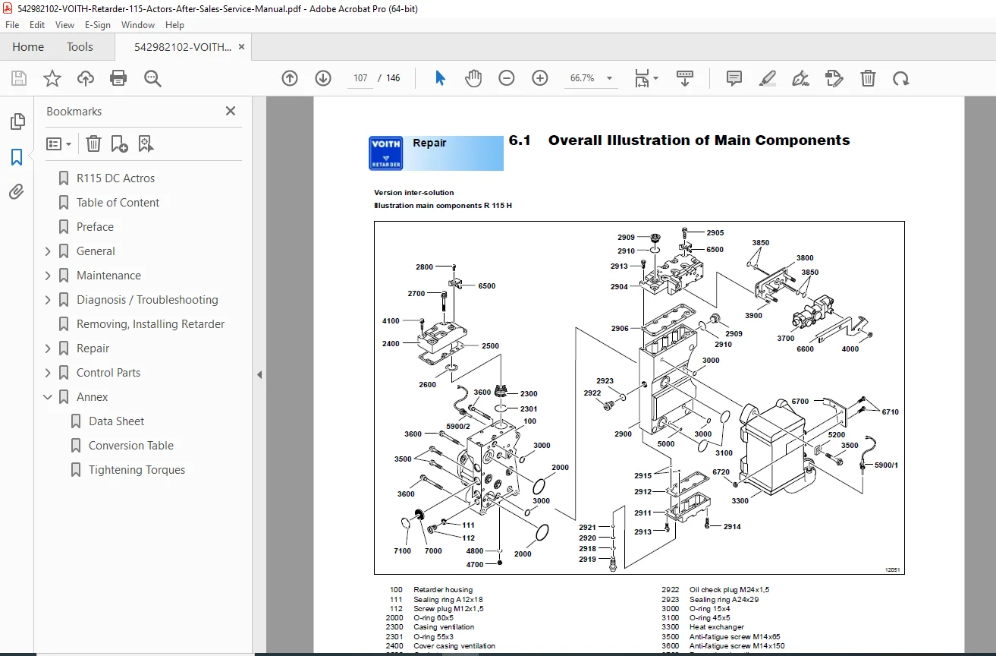Delete page with toolbar trash icon

click(868, 78)
